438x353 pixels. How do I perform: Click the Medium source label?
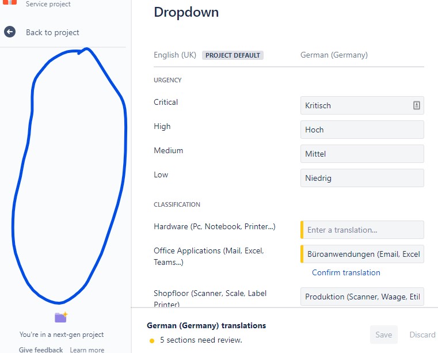[169, 150]
